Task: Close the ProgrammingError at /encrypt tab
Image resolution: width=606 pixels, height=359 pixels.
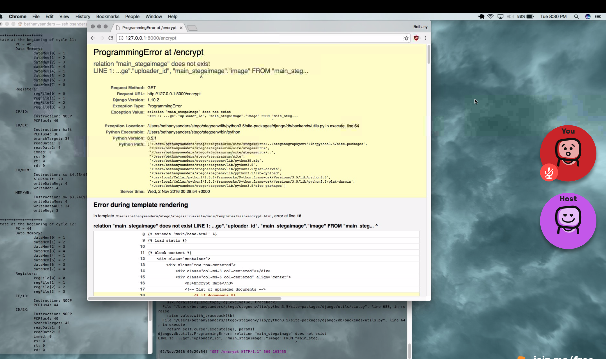Action: pos(181,28)
